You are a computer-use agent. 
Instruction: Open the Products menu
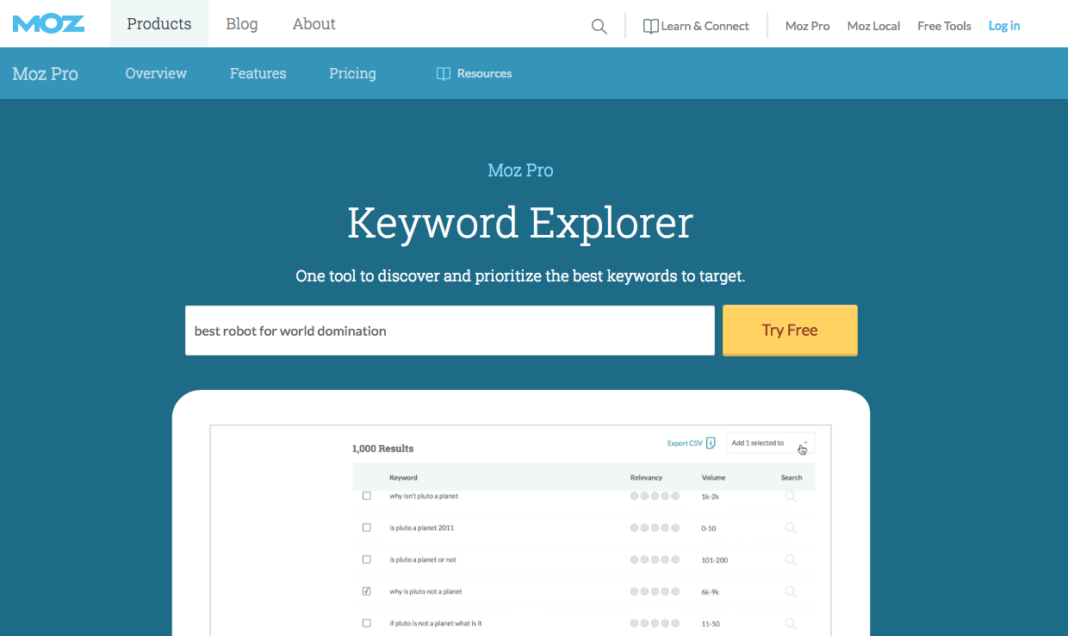pyautogui.click(x=159, y=24)
